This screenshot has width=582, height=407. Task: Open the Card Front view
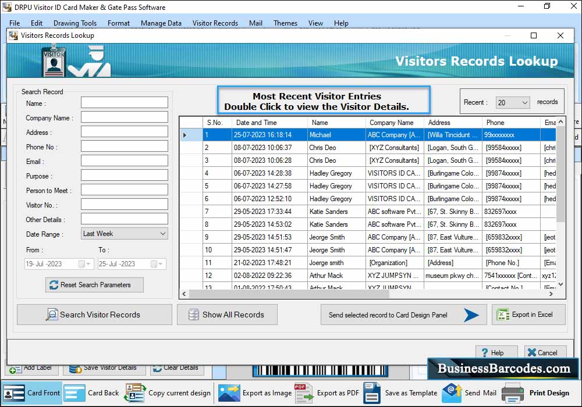tap(31, 393)
